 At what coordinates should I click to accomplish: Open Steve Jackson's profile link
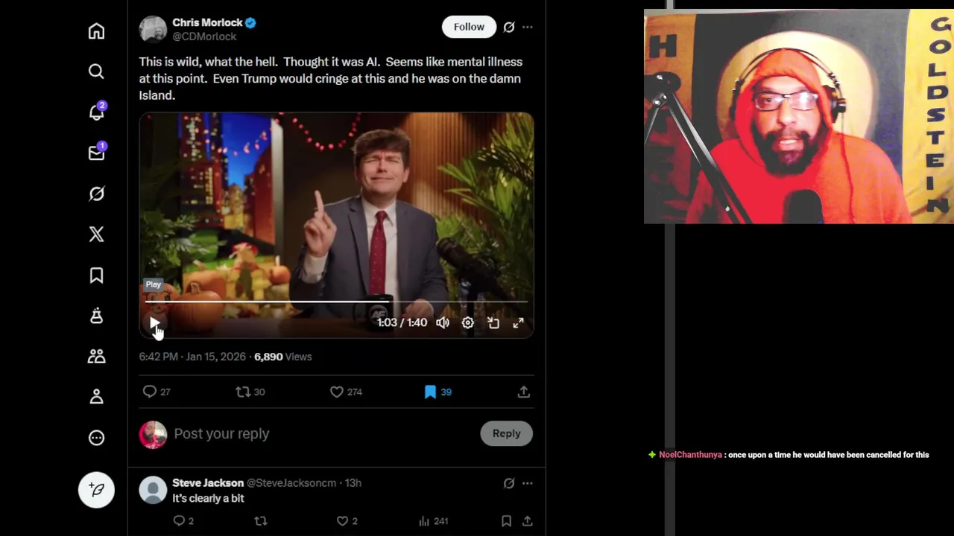coord(208,482)
